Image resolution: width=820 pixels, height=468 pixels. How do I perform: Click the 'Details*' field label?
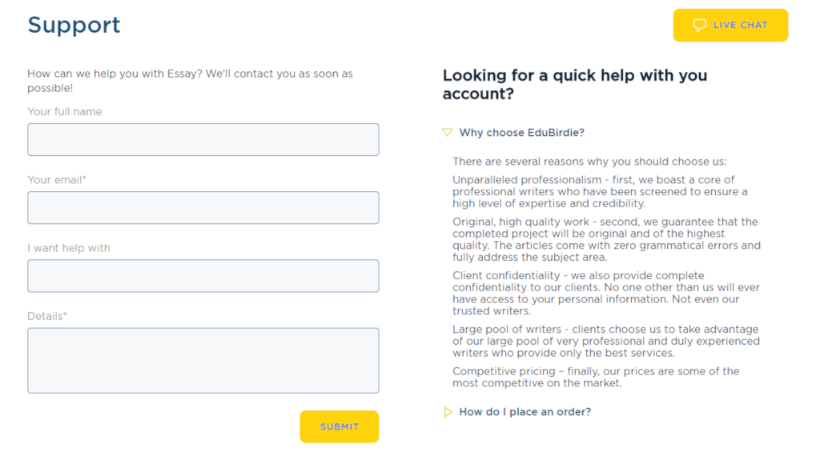pos(47,316)
